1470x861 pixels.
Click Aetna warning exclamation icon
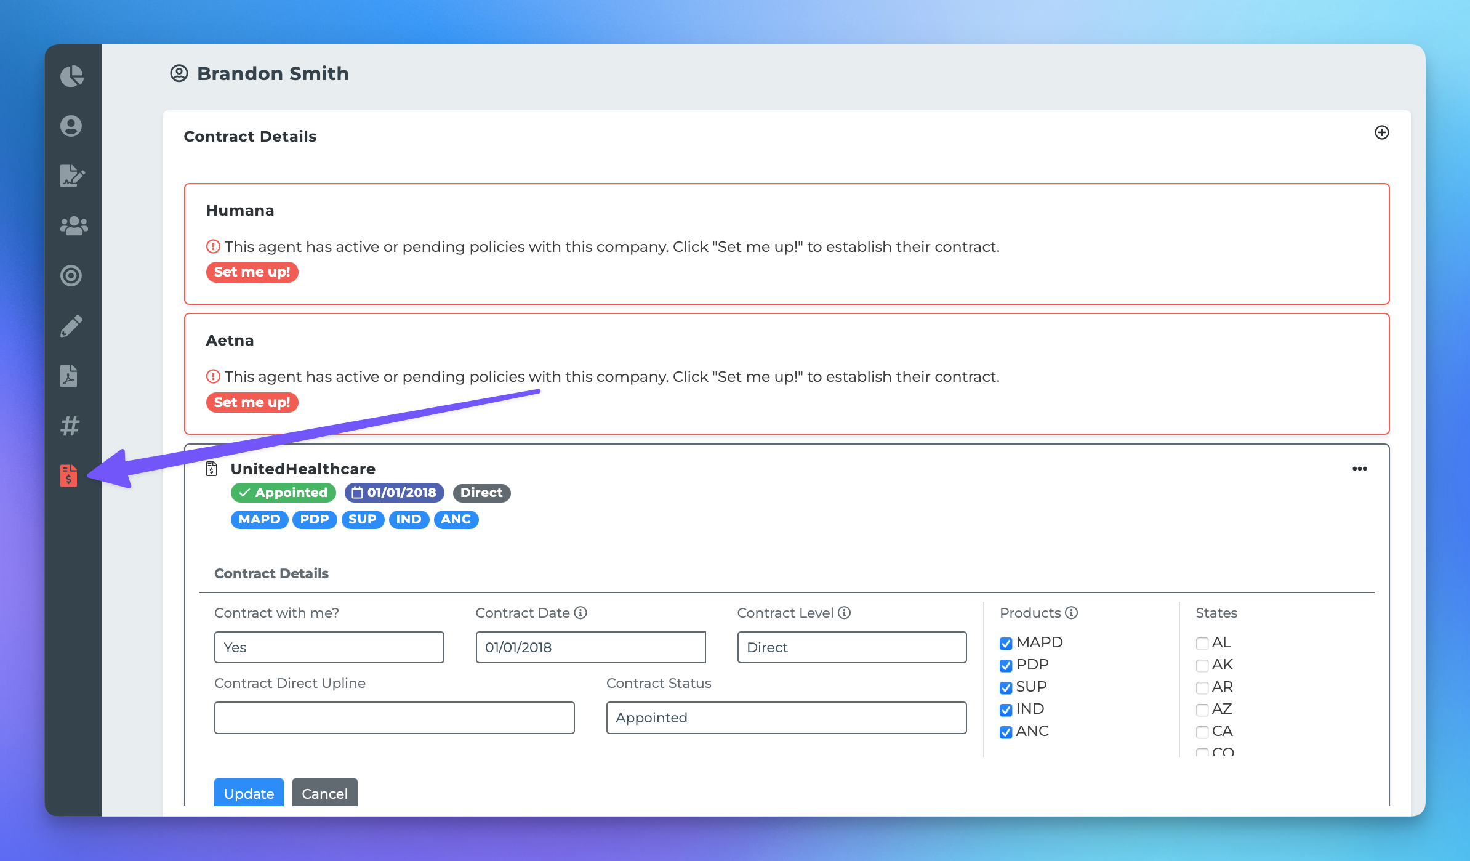coord(213,376)
